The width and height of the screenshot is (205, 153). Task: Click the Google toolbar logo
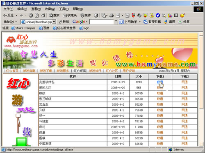pos(79,22)
